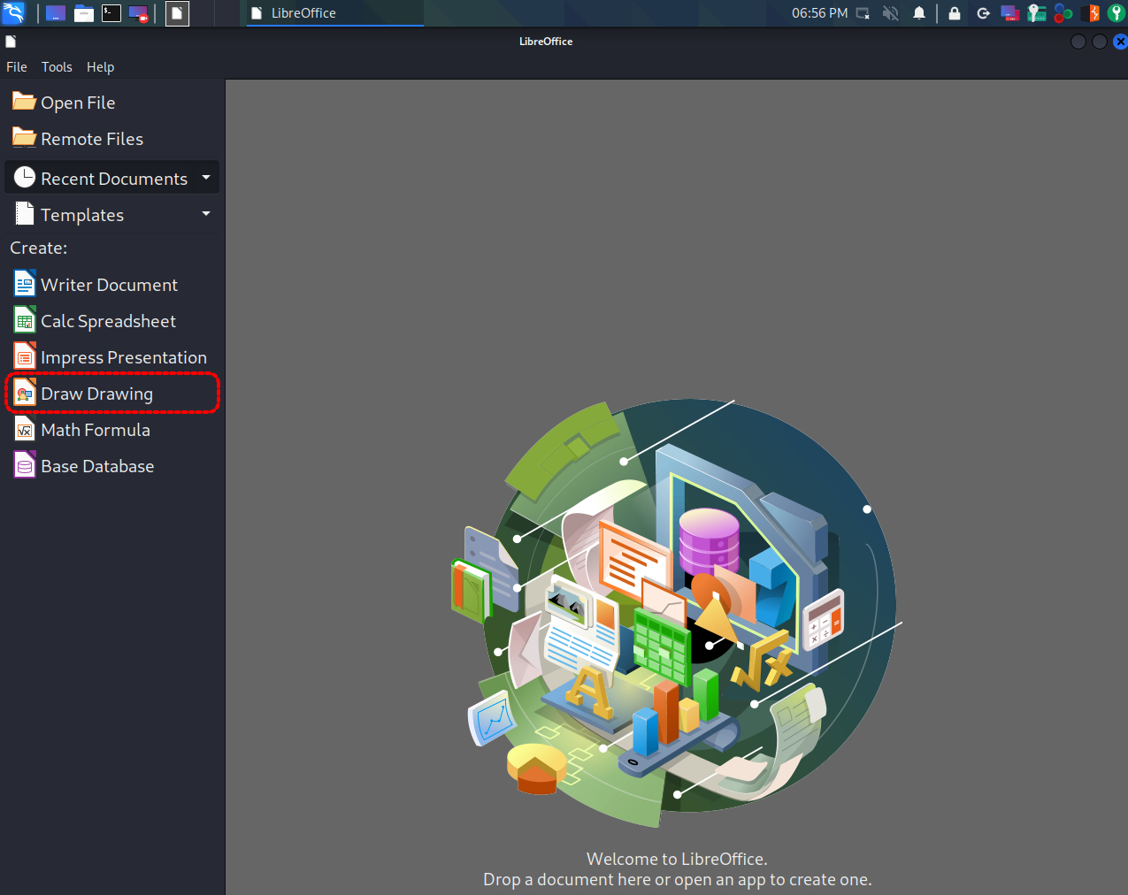Viewport: 1128px width, 895px height.
Task: Click the disconnected network tray icon
Action: coord(863,13)
